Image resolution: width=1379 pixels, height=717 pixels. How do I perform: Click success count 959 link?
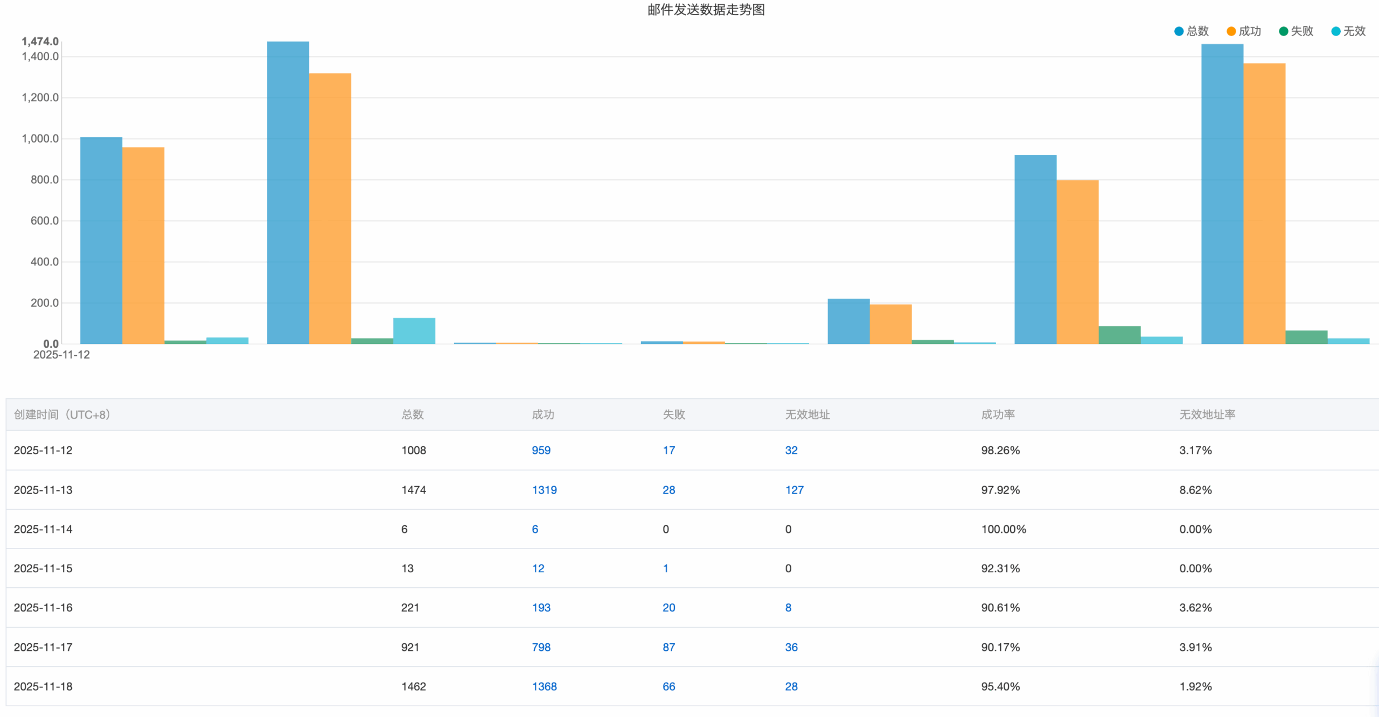pyautogui.click(x=541, y=450)
